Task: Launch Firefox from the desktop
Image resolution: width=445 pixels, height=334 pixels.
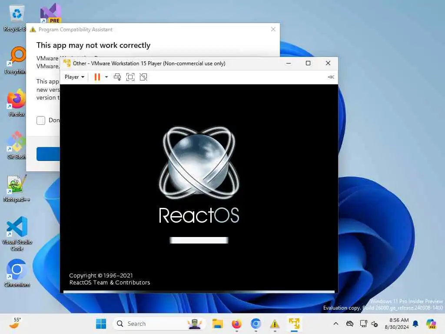Action: point(16,103)
